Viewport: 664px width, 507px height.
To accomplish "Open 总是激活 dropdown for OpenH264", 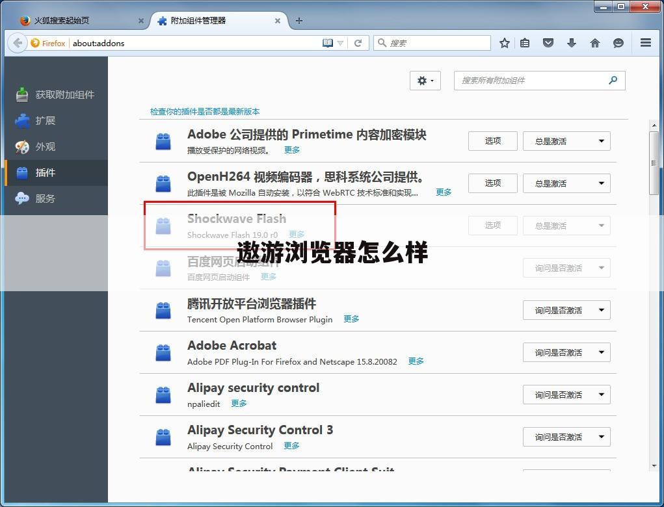I will [566, 184].
